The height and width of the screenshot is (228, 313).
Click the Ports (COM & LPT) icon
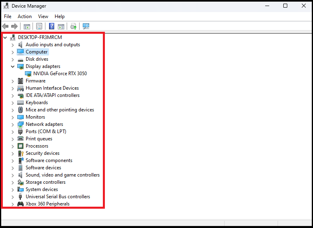pyautogui.click(x=20, y=131)
